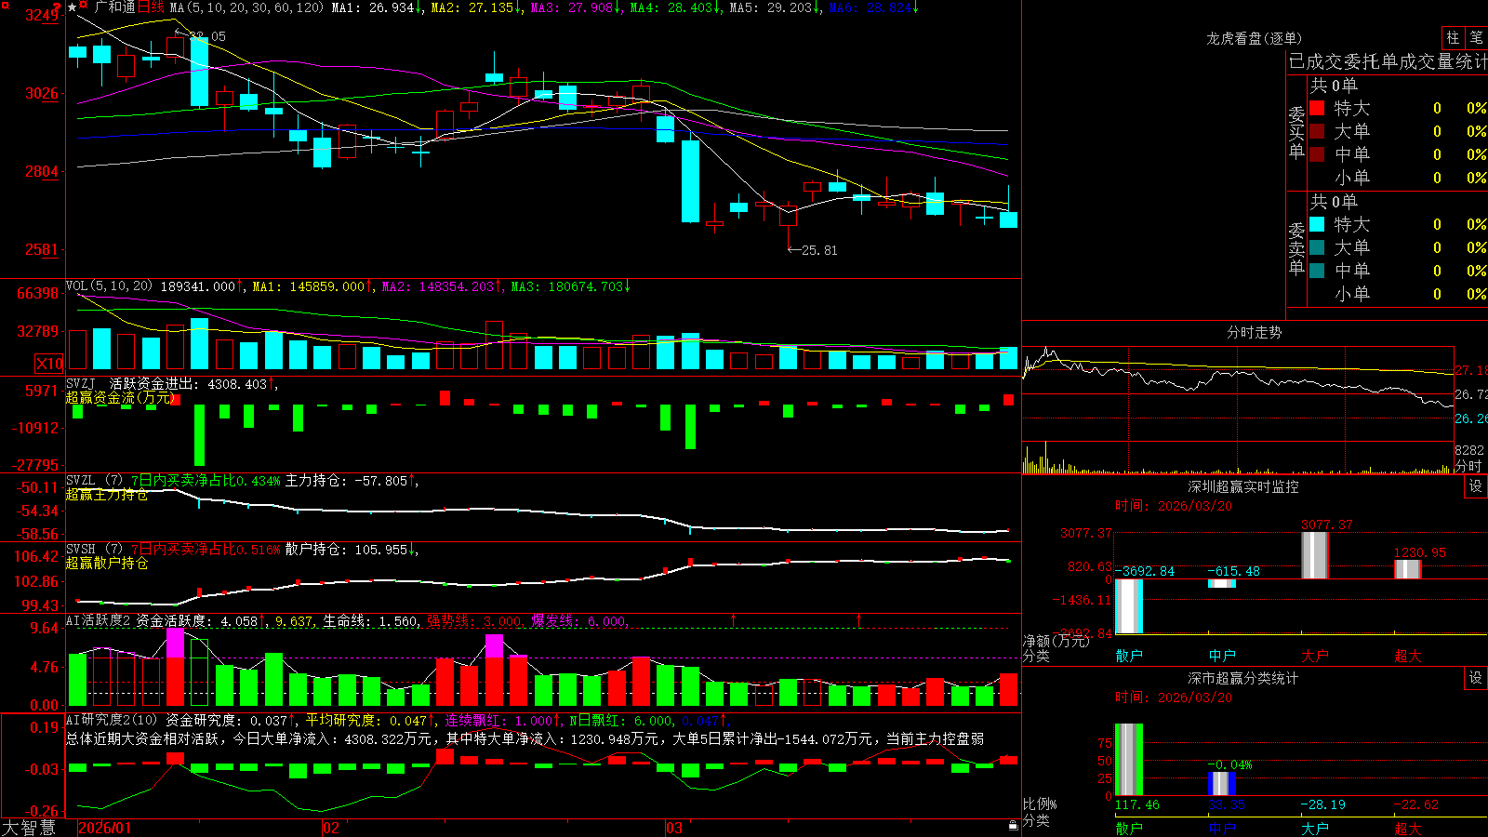The height and width of the screenshot is (837, 1488).
Task: Click the 中户 bar valued -615.48
Action: tap(1222, 583)
